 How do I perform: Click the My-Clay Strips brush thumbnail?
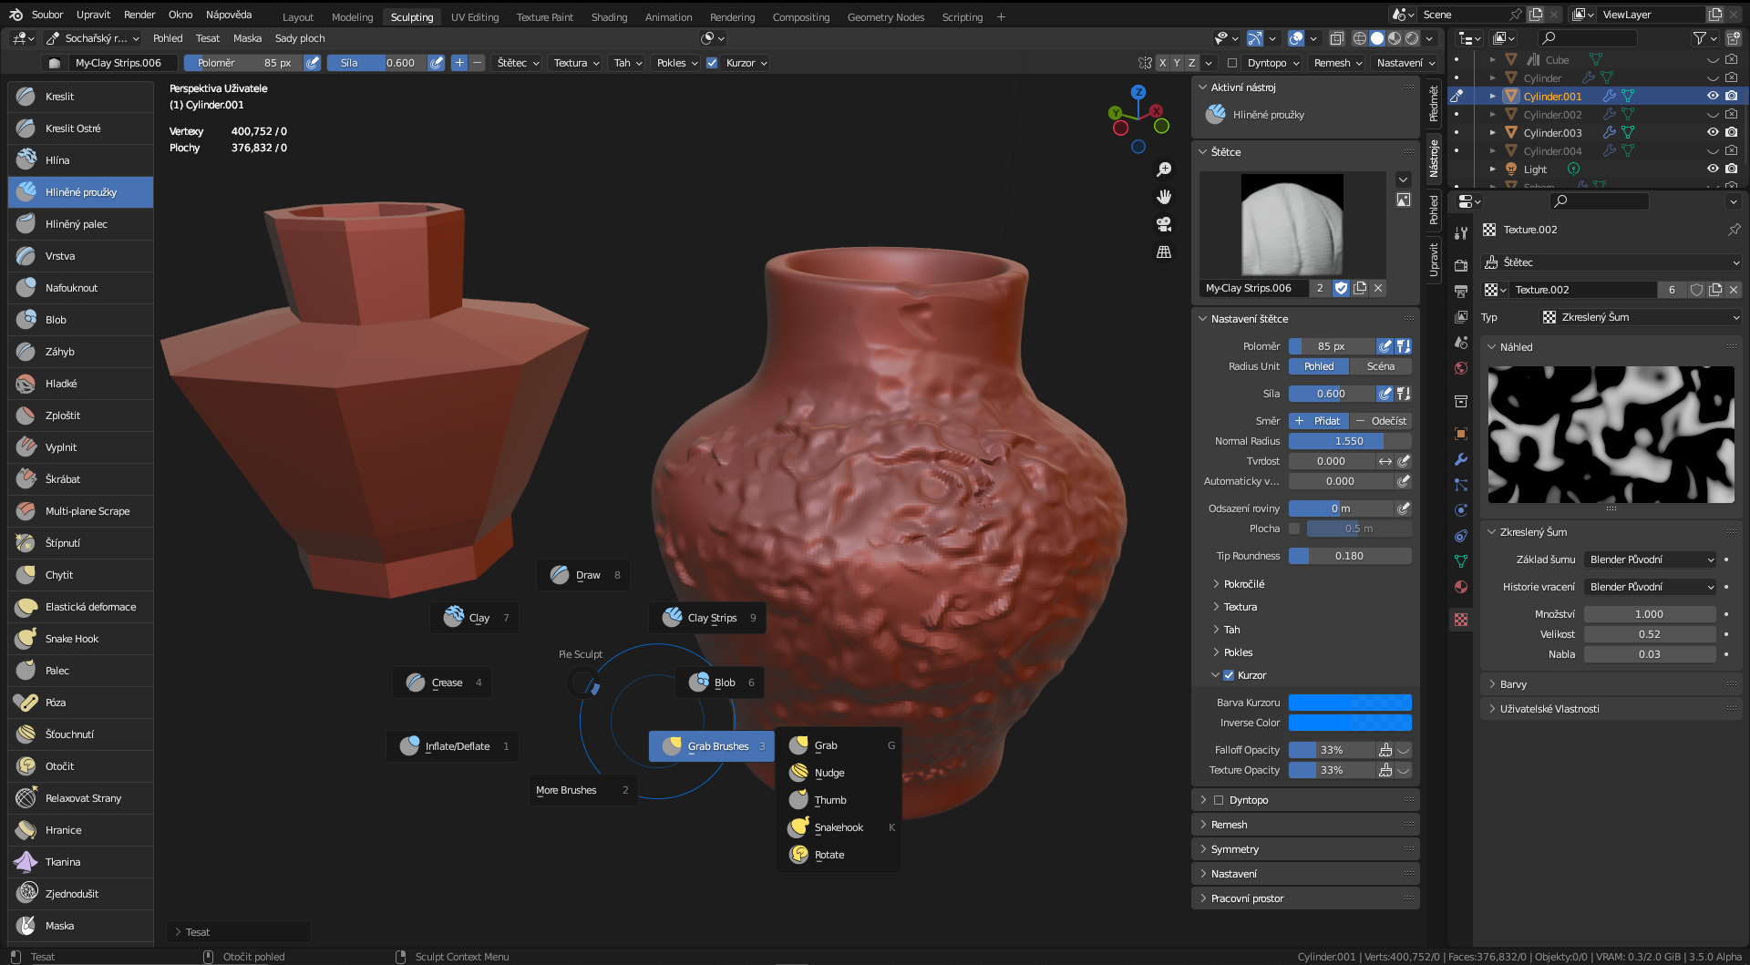pos(1292,224)
